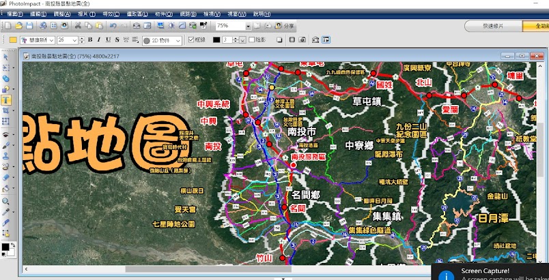Open the font size 26 dropdown
The image size is (549, 280).
74,40
